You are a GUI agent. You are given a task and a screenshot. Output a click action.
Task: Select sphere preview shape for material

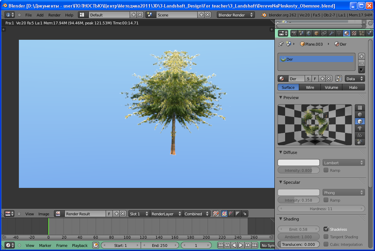click(360, 115)
